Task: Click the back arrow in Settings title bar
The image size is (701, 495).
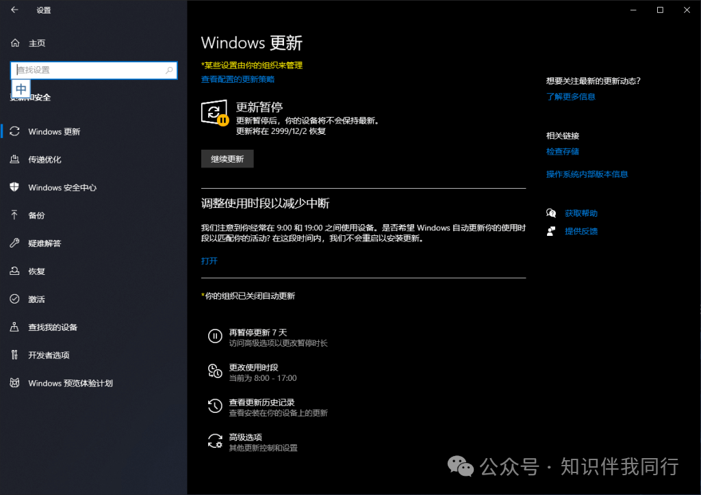Action: 15,10
